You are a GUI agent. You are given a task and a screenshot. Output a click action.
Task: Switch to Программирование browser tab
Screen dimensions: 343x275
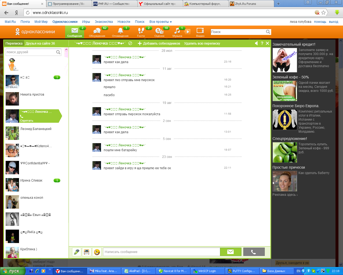68,4
